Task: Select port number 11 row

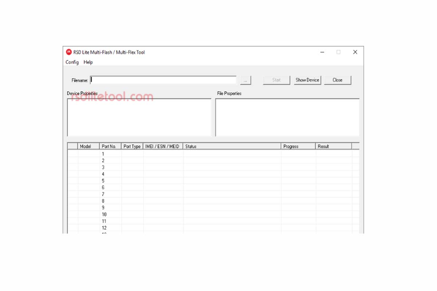Action: (213, 221)
